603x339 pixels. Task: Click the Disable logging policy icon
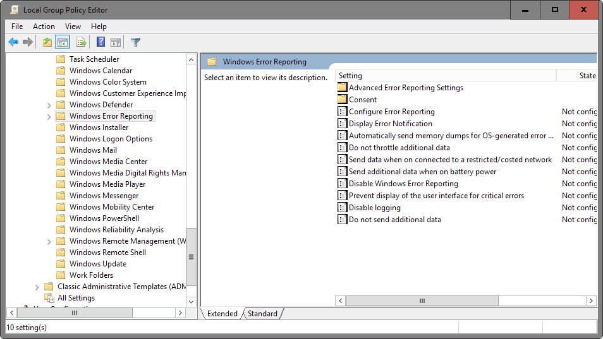click(342, 207)
